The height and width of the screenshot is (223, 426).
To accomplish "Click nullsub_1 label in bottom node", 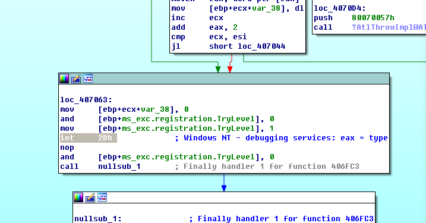I will (98, 219).
